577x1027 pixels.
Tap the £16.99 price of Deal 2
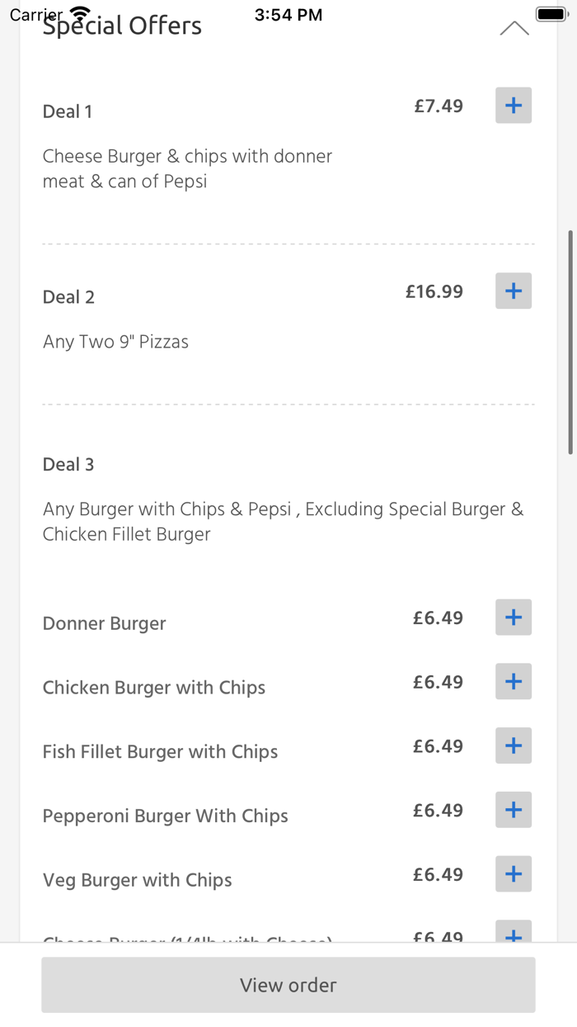pyautogui.click(x=434, y=291)
